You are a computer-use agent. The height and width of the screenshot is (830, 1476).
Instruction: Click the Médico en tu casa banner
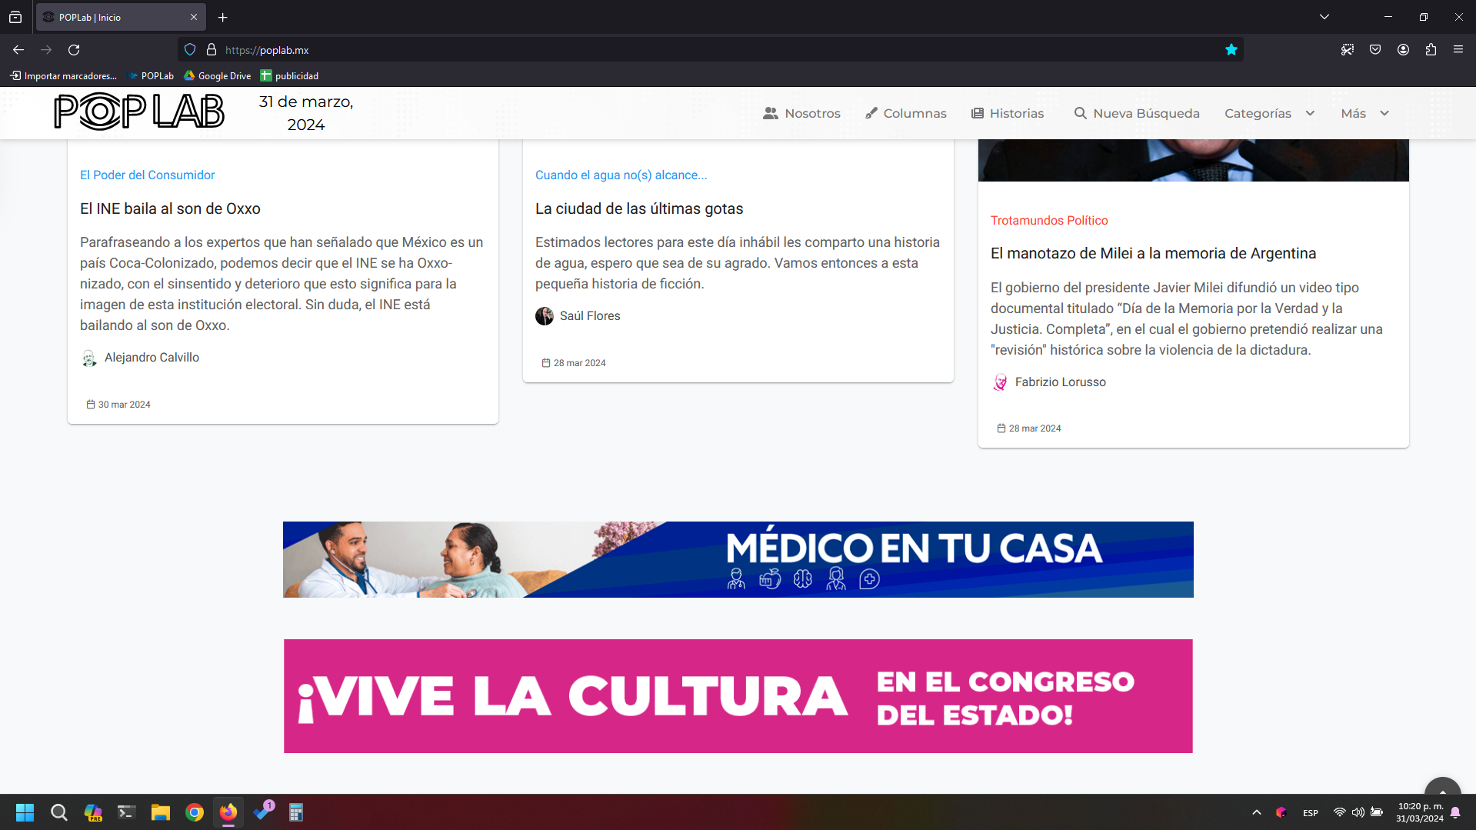coord(738,559)
